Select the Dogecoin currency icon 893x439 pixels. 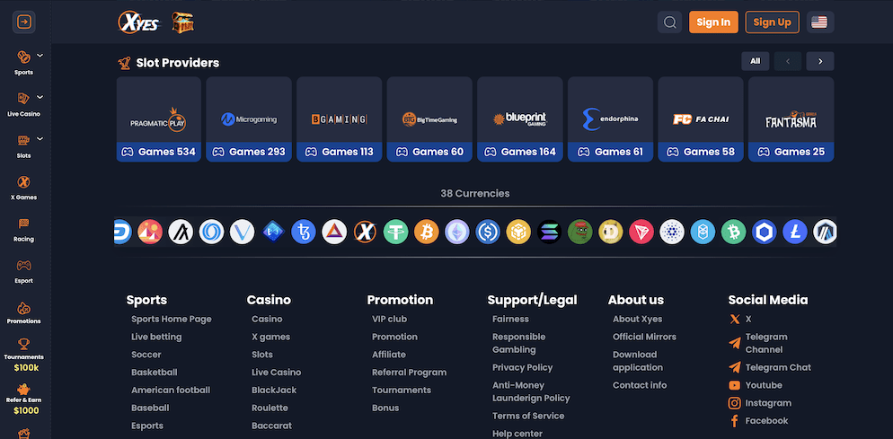pos(611,232)
